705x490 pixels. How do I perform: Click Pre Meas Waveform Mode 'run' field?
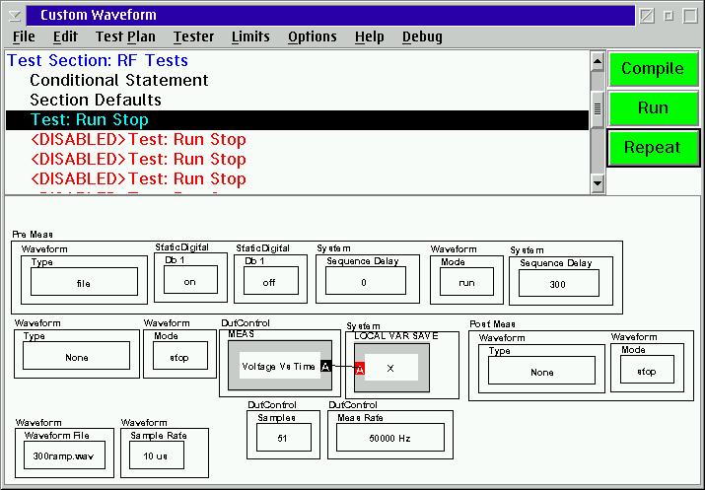pos(466,281)
